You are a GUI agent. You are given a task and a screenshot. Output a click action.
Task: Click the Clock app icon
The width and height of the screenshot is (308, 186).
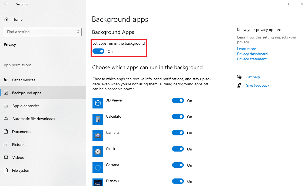click(98, 151)
